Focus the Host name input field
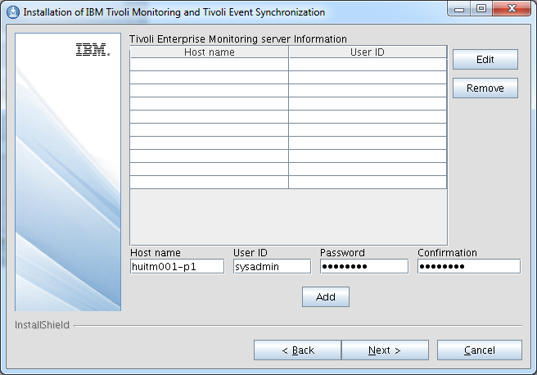 tap(178, 266)
